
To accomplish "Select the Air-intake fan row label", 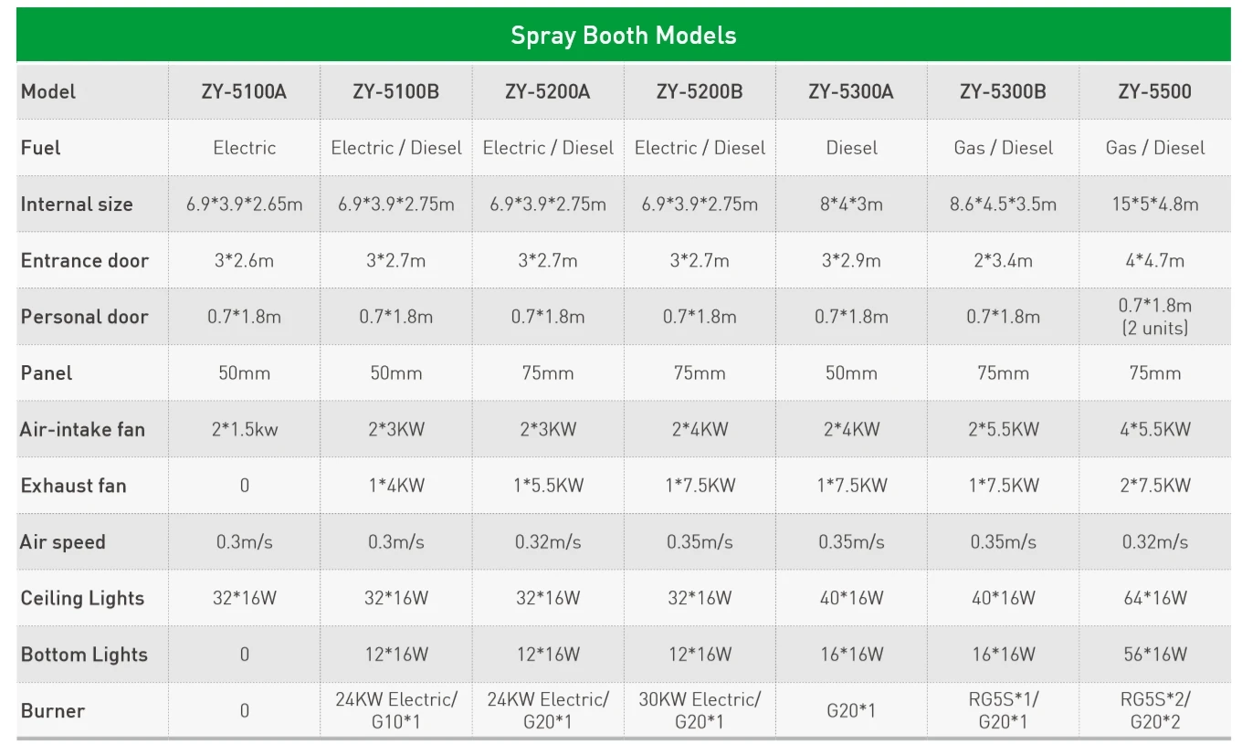I will [82, 429].
